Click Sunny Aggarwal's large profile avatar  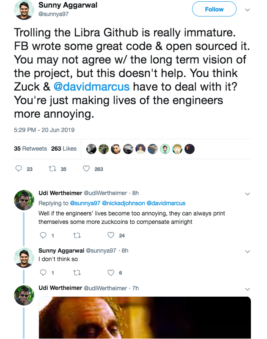point(24,10)
